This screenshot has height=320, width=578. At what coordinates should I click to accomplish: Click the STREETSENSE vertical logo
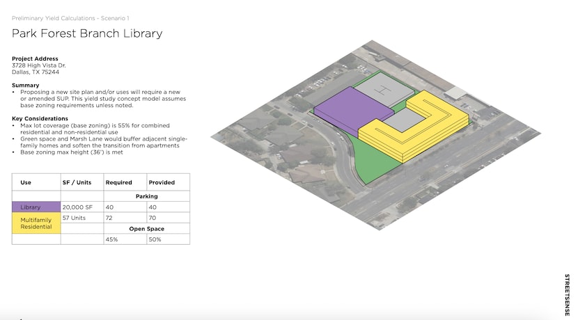coord(568,295)
